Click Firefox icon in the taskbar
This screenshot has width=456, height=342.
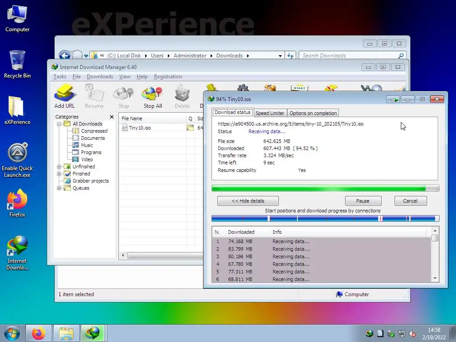pos(39,333)
